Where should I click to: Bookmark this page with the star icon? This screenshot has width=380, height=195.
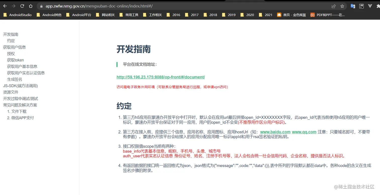click(x=342, y=6)
